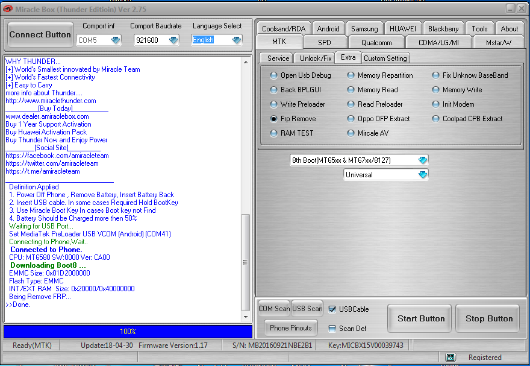Click the log scrollbar up arrow
The image size is (530, 366).
click(246, 62)
